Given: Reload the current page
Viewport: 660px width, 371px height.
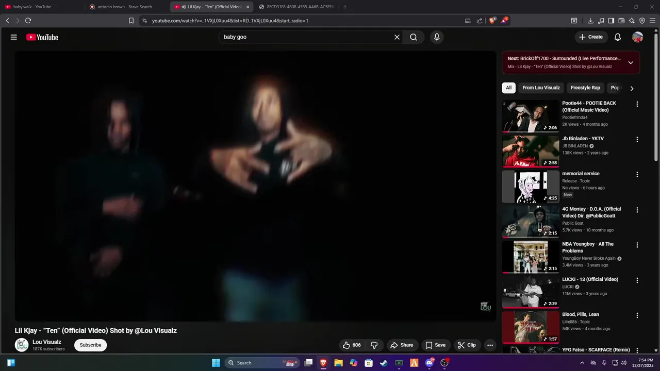Looking at the screenshot, I should 28,21.
